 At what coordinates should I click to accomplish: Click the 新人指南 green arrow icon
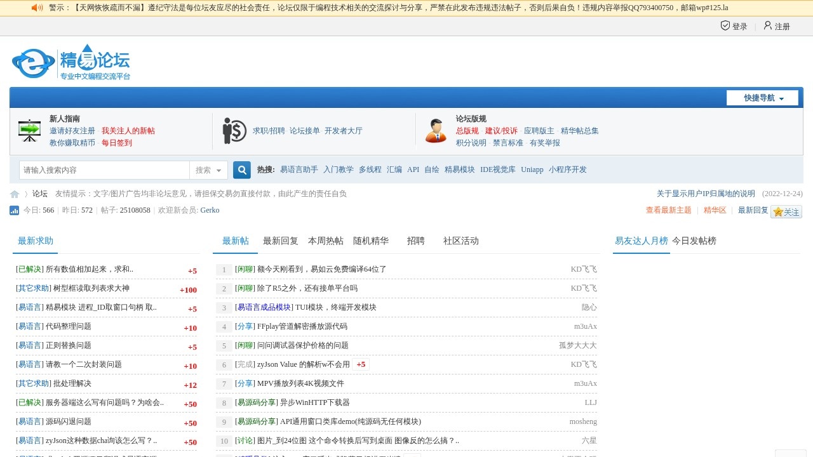[x=29, y=131]
